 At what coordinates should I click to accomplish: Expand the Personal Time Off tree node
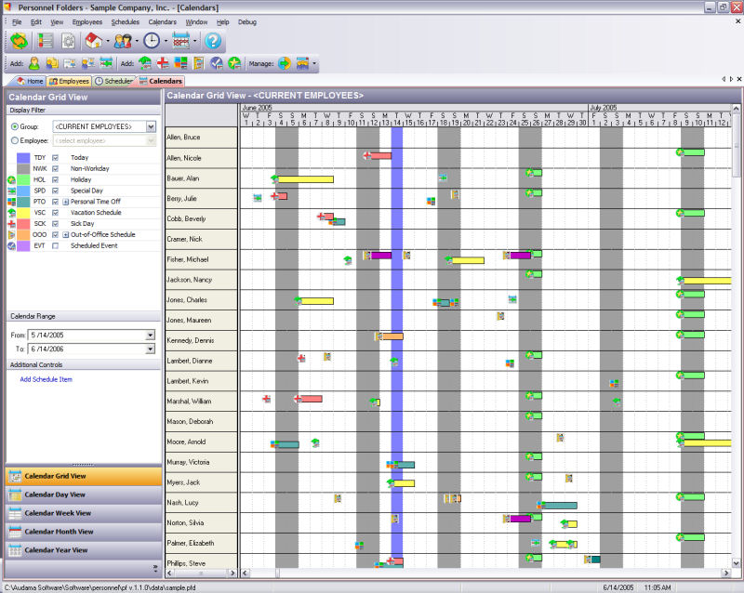pos(66,202)
